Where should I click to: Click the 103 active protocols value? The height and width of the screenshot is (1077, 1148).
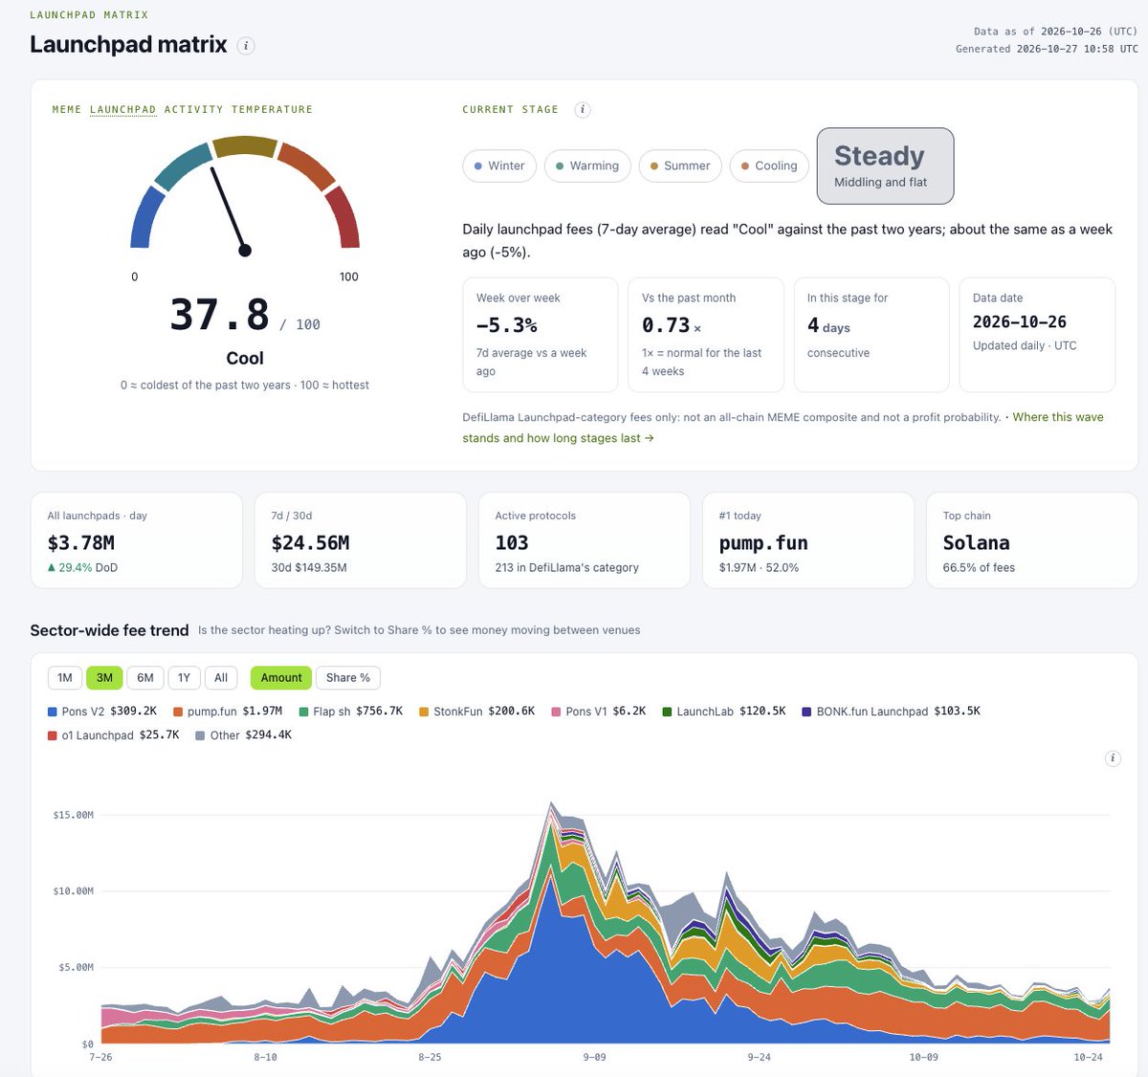click(512, 543)
